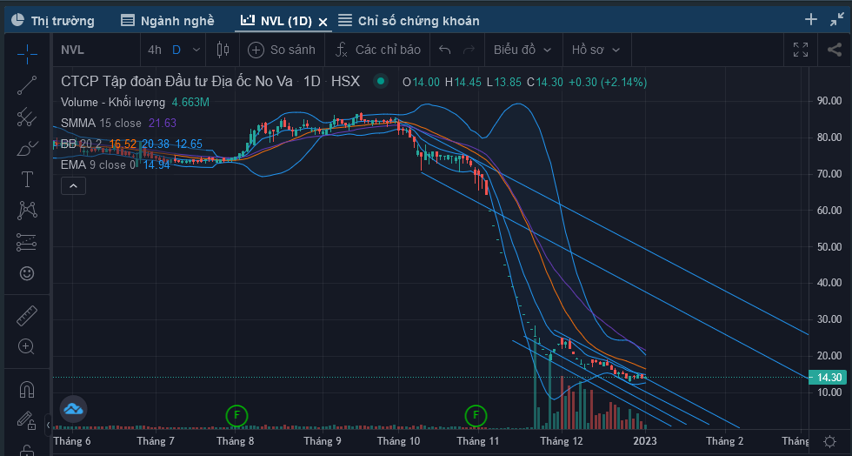This screenshot has width=852, height=456.
Task: Collapse the drawing toolbar arrow
Action: click(48, 425)
